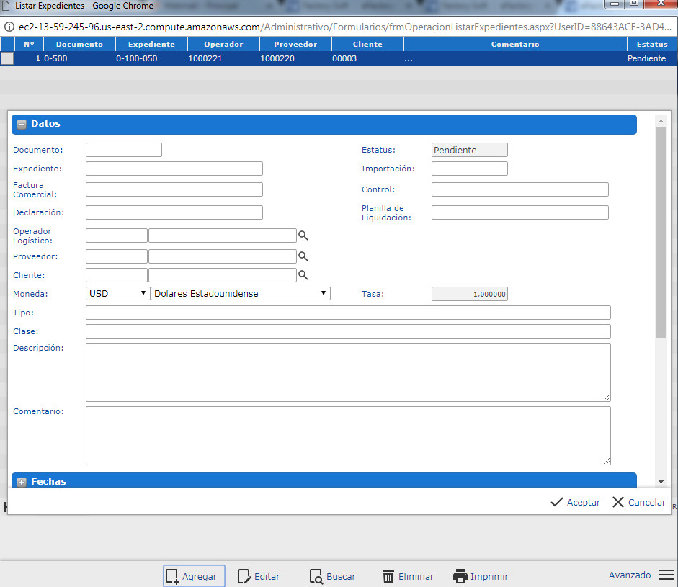Click the Estatus field showing Pendiente
678x587 pixels.
tap(470, 150)
